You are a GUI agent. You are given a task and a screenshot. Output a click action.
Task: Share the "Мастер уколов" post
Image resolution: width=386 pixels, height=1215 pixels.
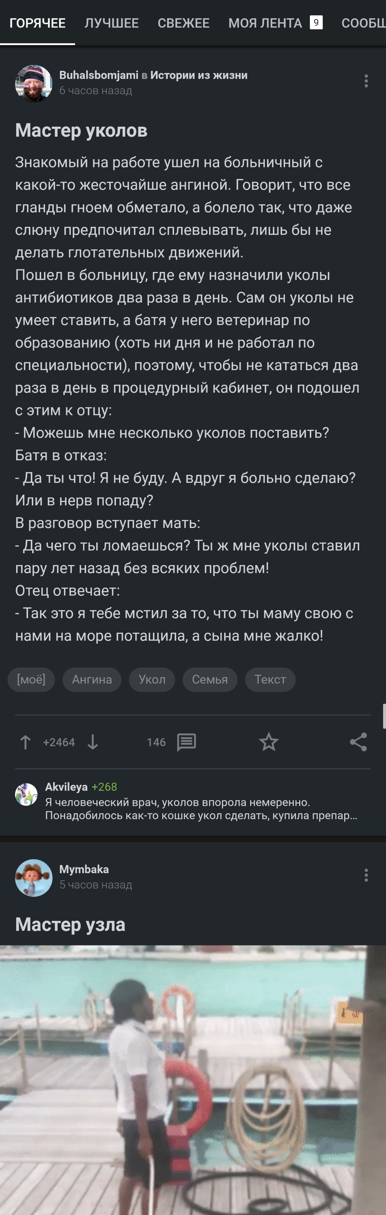(x=358, y=742)
